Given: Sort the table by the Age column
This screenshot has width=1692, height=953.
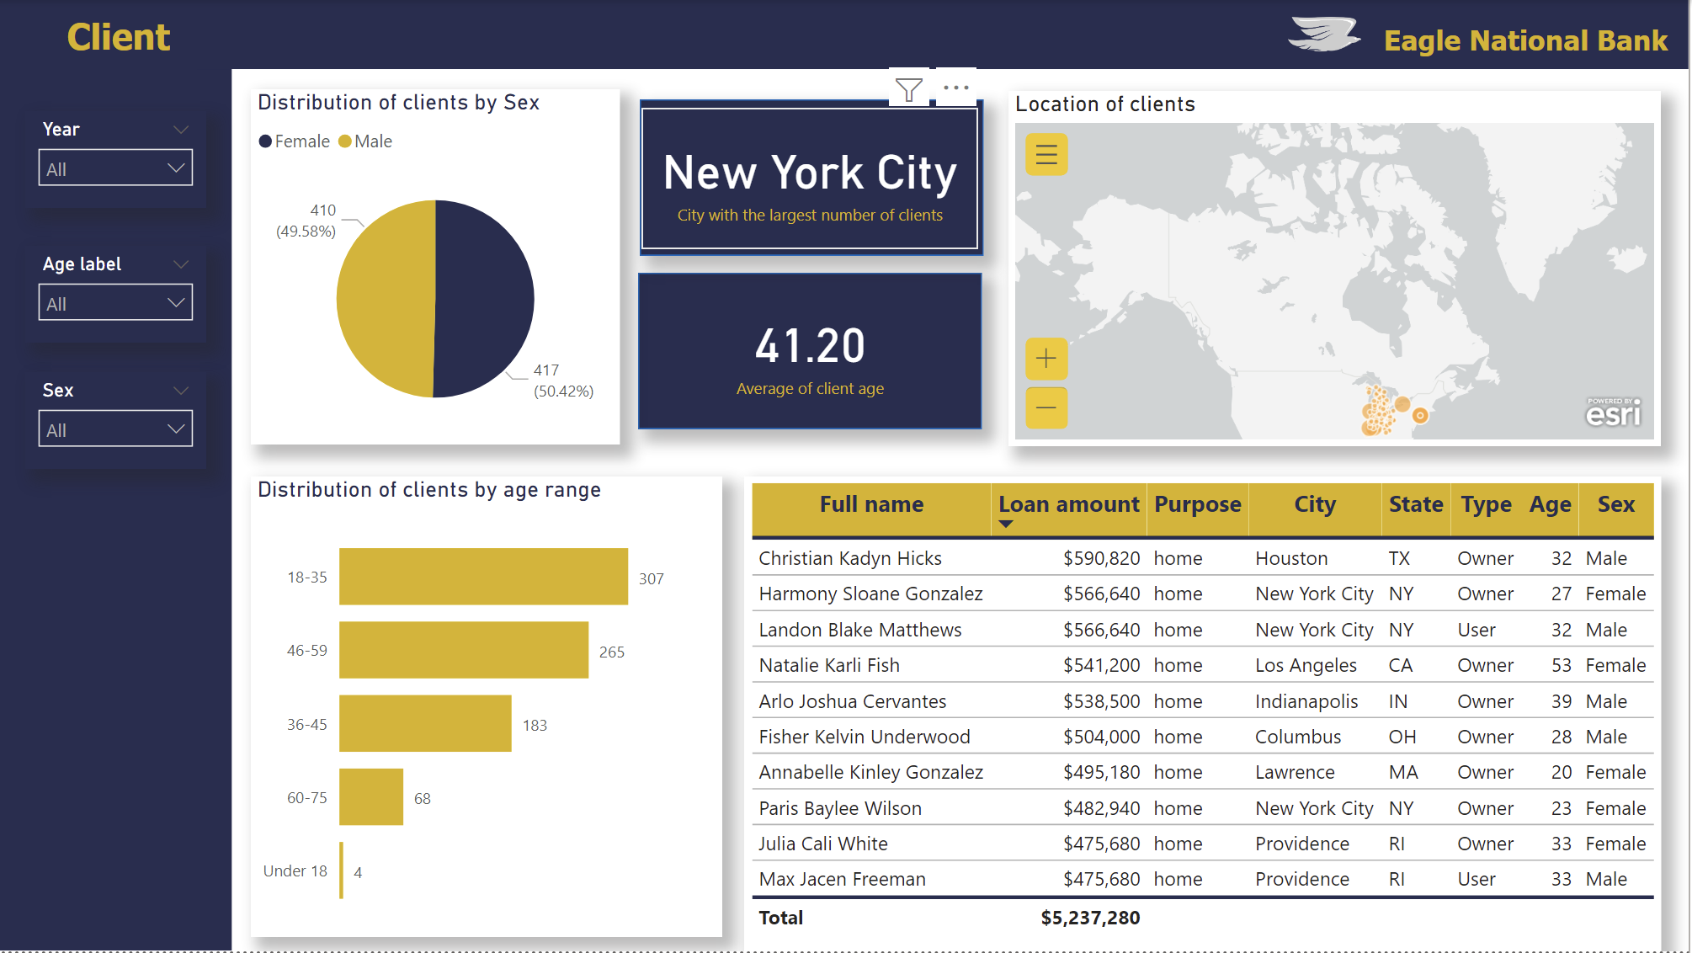Looking at the screenshot, I should pos(1550,504).
